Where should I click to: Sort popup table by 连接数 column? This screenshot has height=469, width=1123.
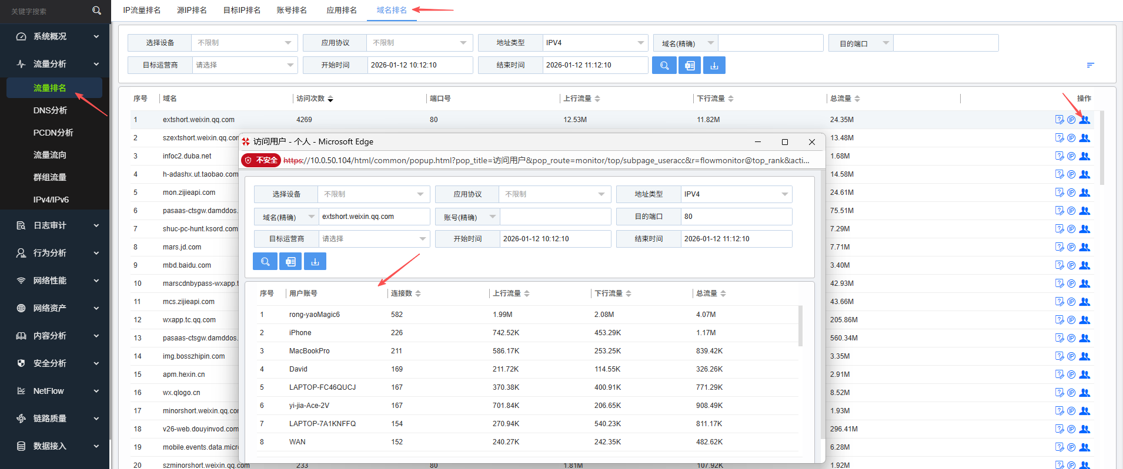coord(406,293)
